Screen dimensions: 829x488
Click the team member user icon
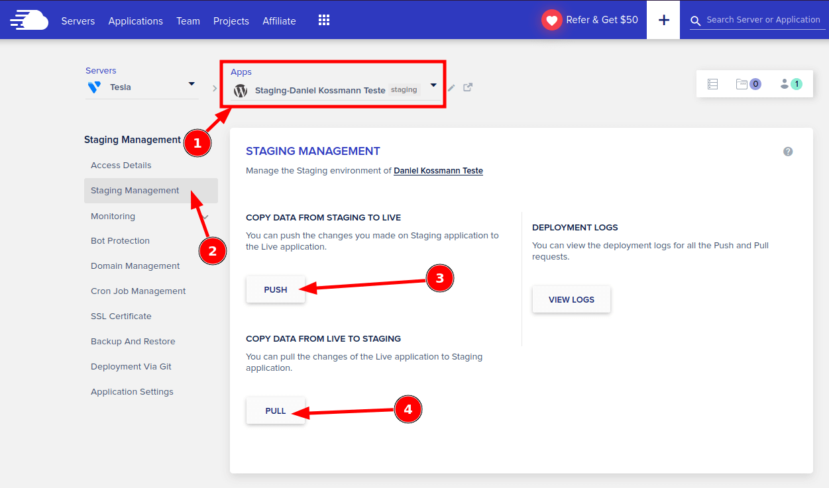(785, 84)
